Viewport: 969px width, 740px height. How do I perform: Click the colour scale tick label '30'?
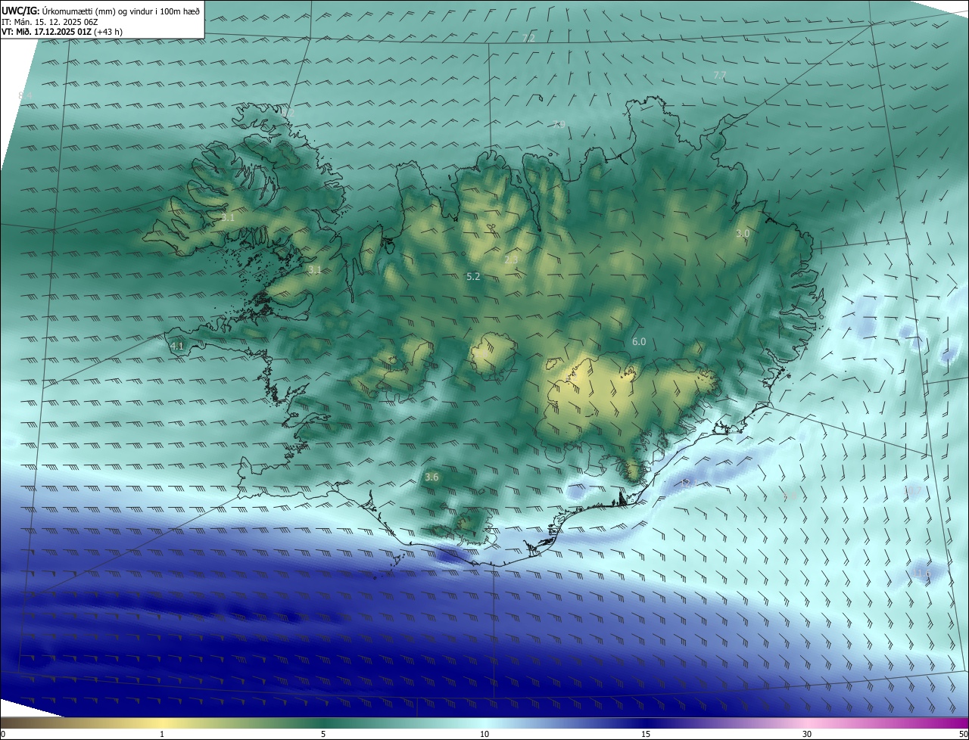[807, 734]
